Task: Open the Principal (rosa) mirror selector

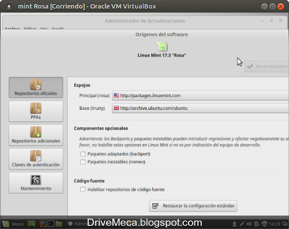Action: [x=200, y=95]
